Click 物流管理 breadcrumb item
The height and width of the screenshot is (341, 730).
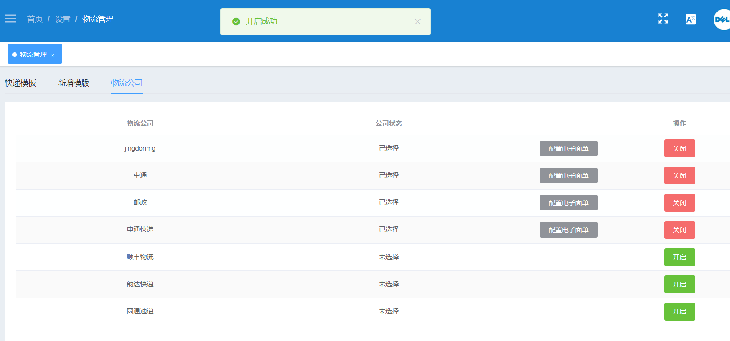(98, 19)
